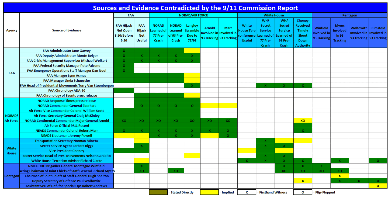
Task: Click the Nelson Garabito row label
Action: [x=67, y=156]
